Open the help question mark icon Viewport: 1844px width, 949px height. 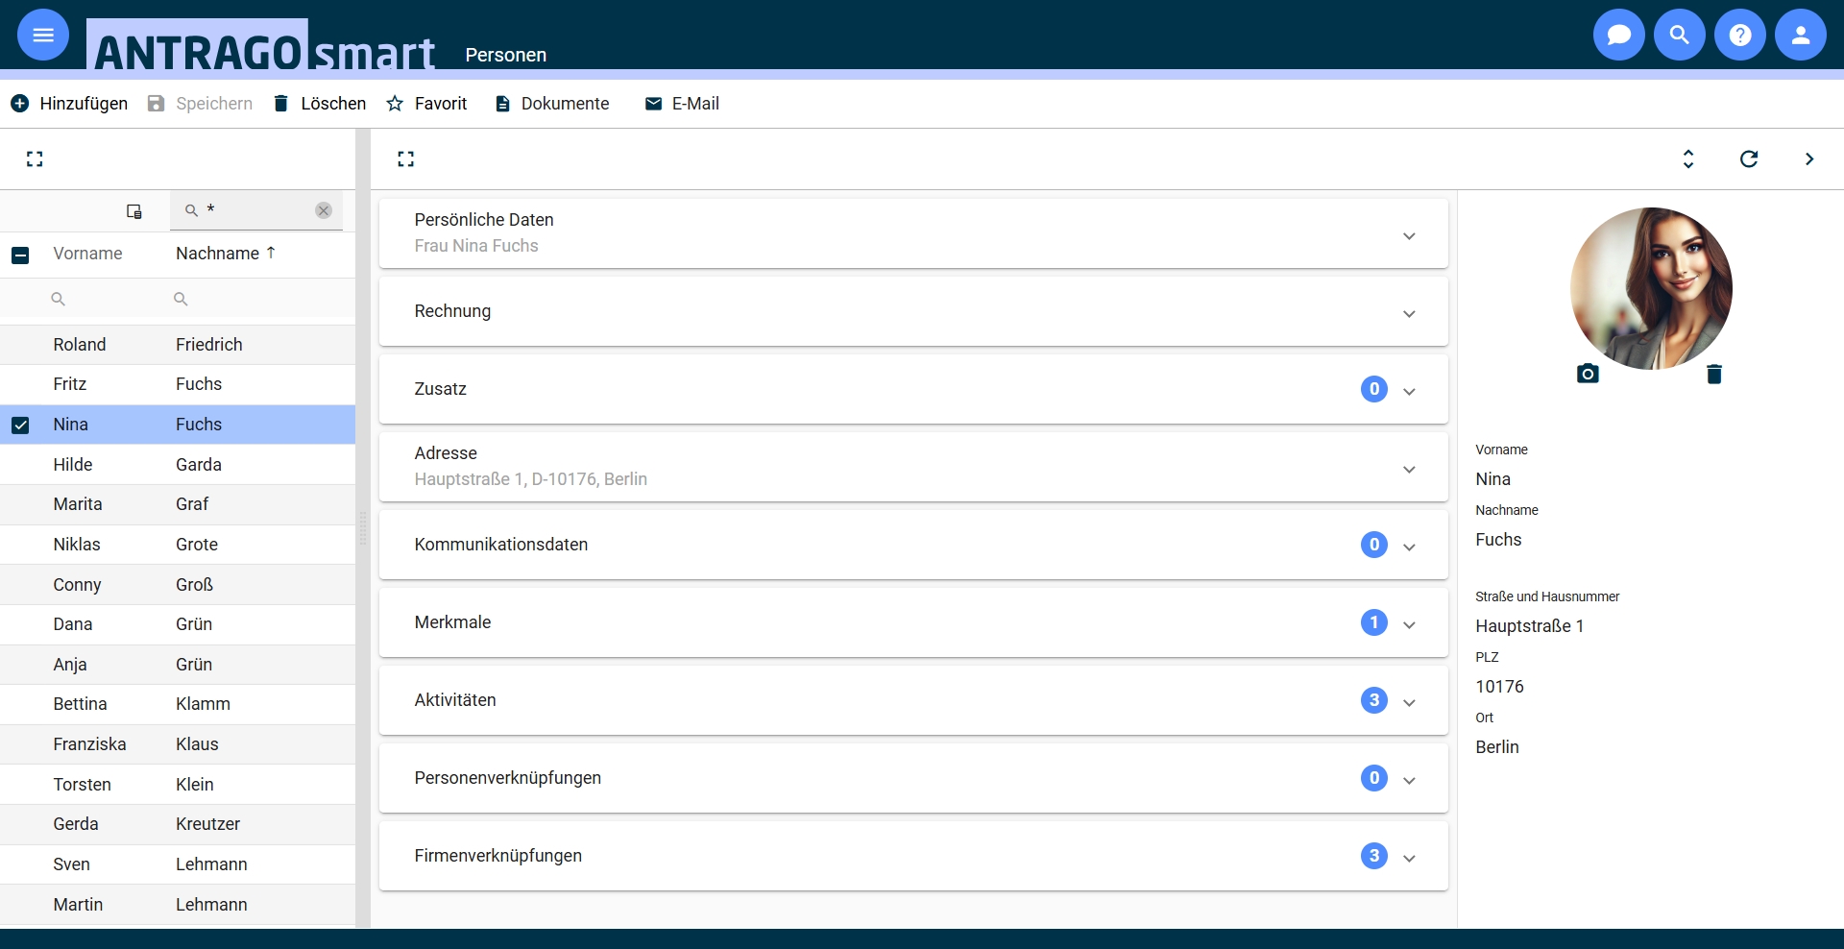click(1740, 35)
